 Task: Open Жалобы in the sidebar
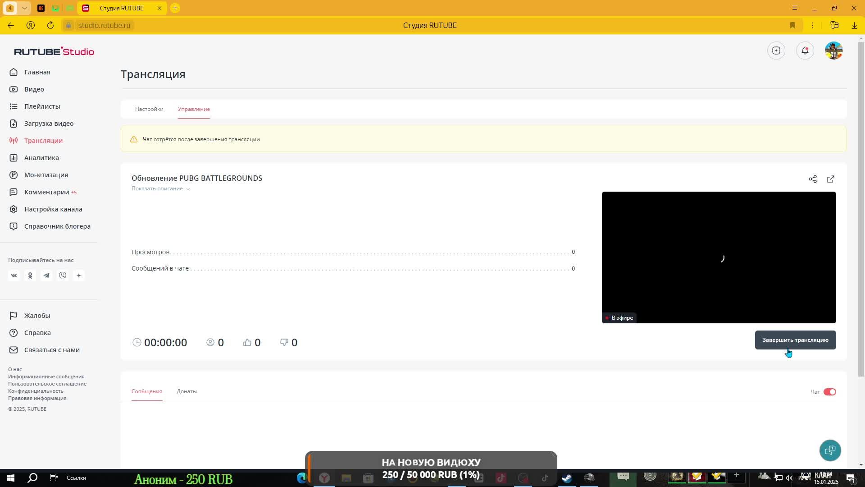point(37,316)
